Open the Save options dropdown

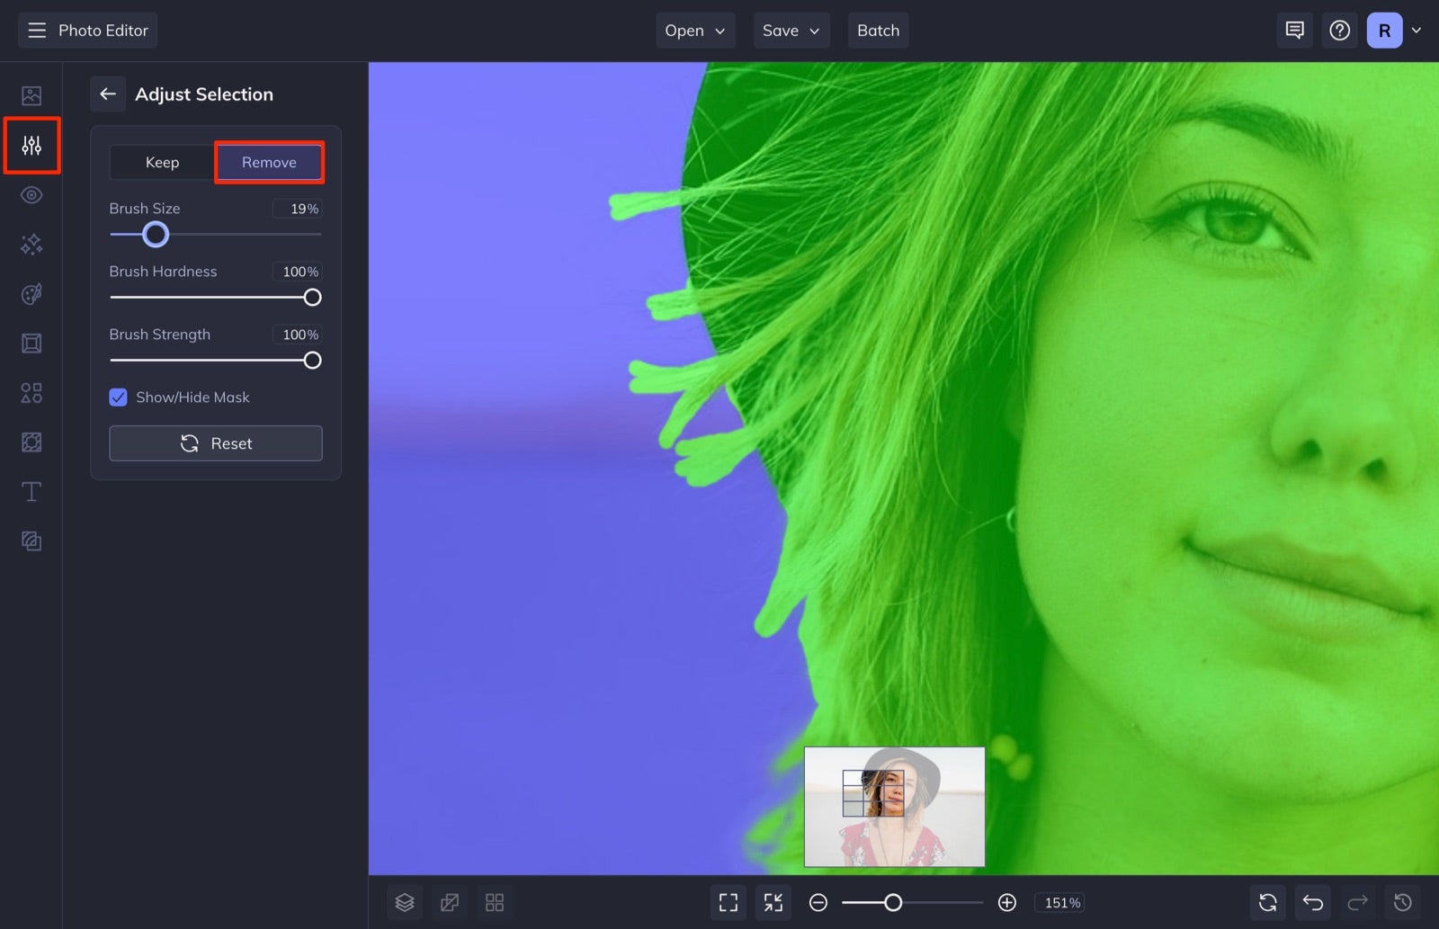791,30
